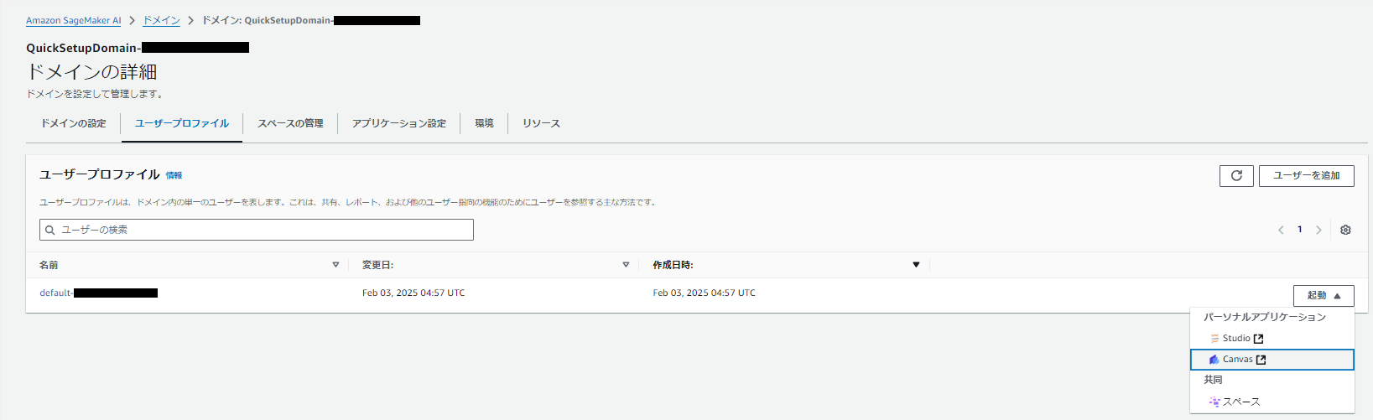Screen dimensions: 1373x420
Task: Open the ドメイン breadcrumb link
Action: pos(162,20)
